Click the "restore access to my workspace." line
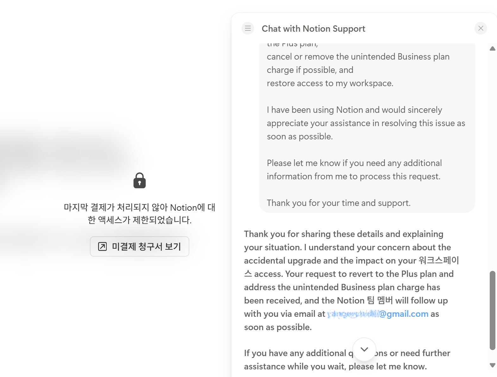The height and width of the screenshot is (377, 497). click(330, 83)
